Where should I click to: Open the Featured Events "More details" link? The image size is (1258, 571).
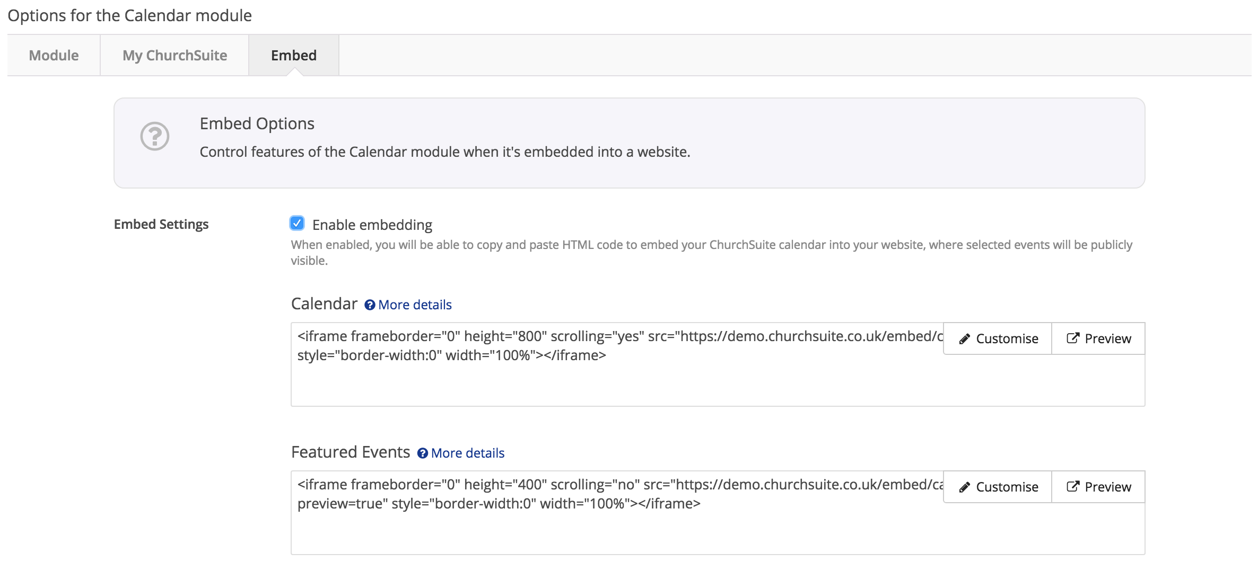coord(467,453)
